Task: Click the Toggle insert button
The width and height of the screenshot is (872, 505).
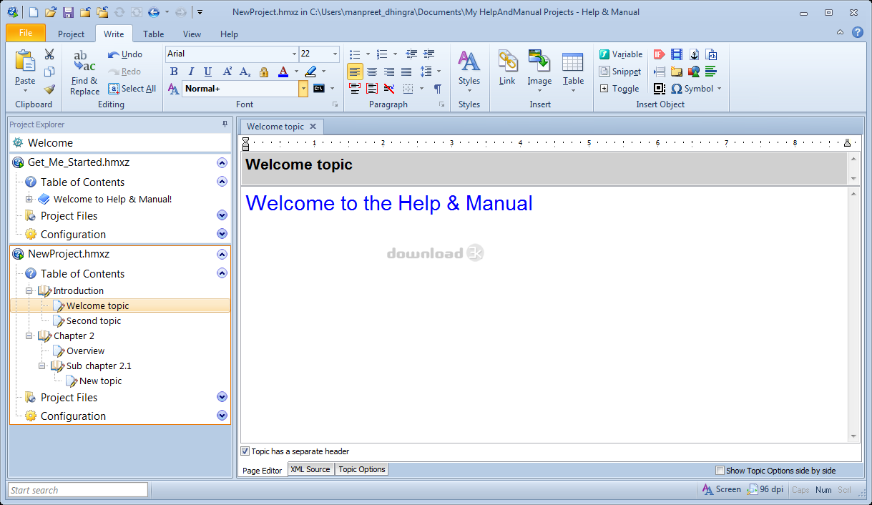Action: point(619,89)
